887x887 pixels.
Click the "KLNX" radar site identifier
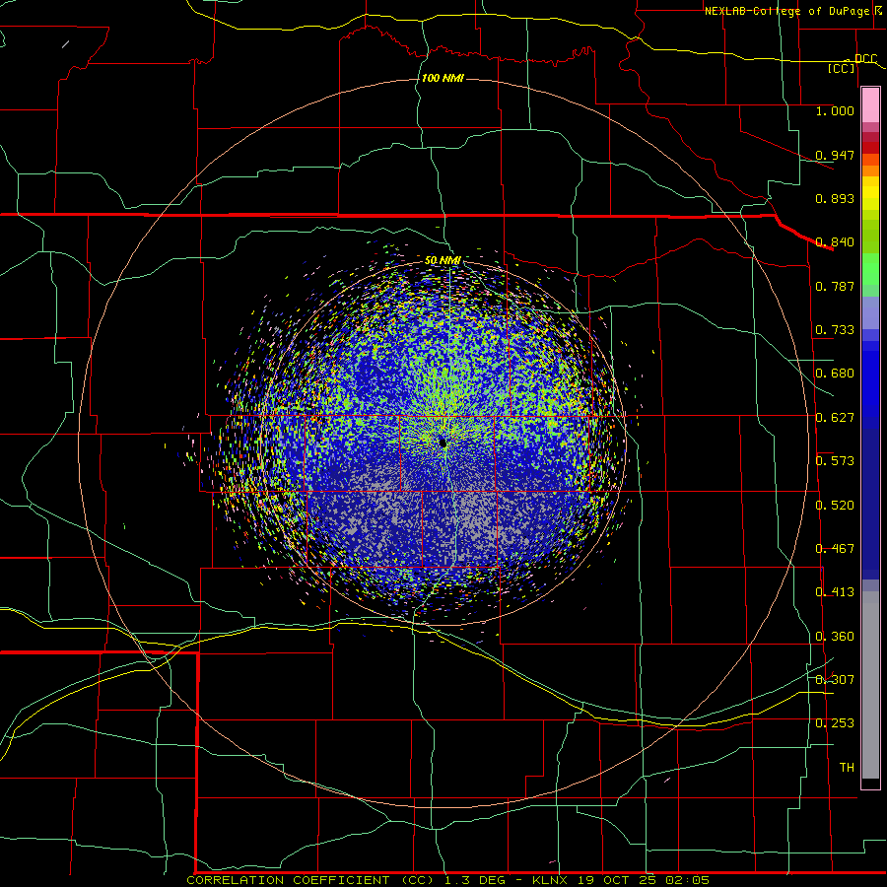[549, 880]
